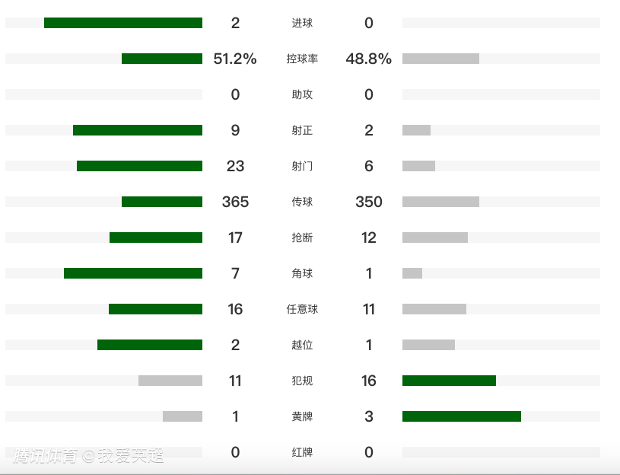
Task: Click the 越位 offside label
Action: (302, 345)
